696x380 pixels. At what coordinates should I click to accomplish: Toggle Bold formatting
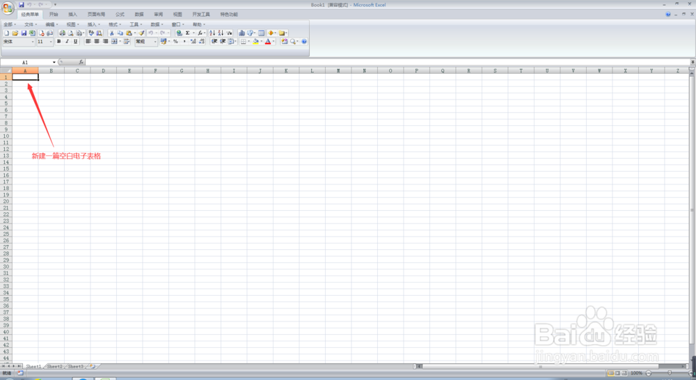coord(58,41)
